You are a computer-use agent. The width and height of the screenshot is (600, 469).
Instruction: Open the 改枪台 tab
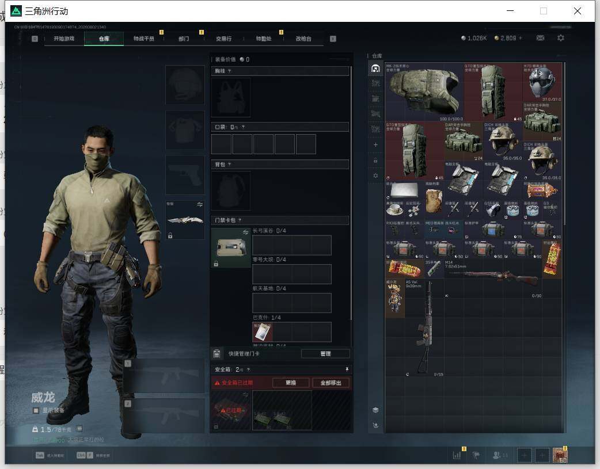(x=303, y=39)
